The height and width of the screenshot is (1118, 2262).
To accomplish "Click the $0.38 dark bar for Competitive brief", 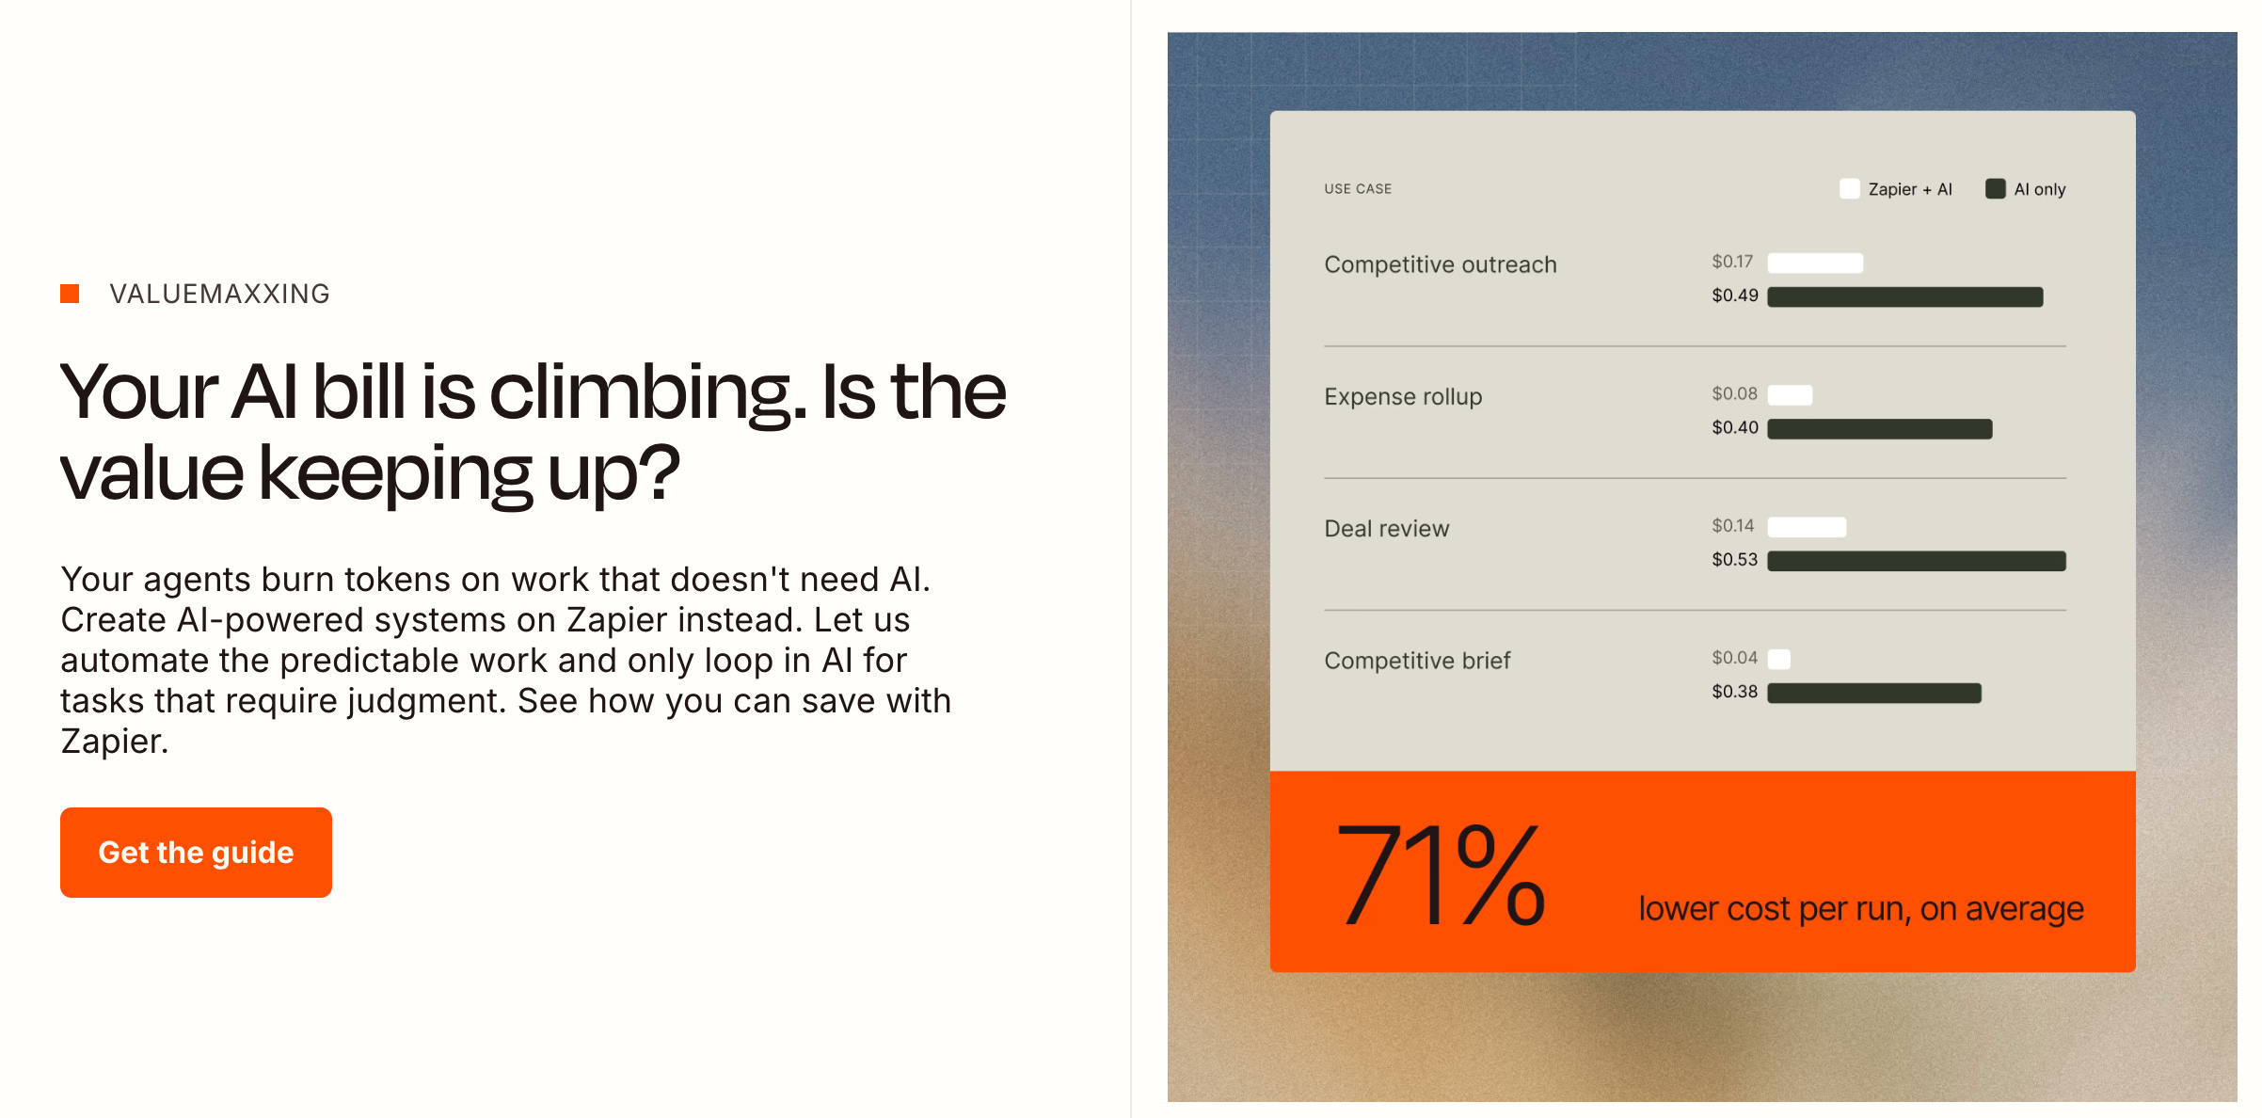I will 1874,693.
